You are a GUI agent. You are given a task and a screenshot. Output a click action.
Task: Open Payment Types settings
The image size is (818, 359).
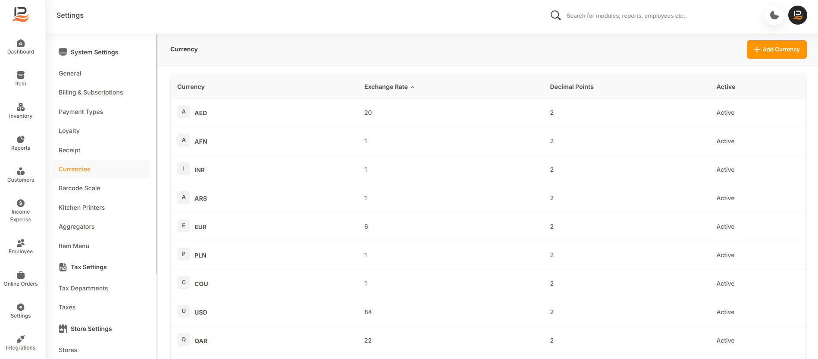(81, 112)
